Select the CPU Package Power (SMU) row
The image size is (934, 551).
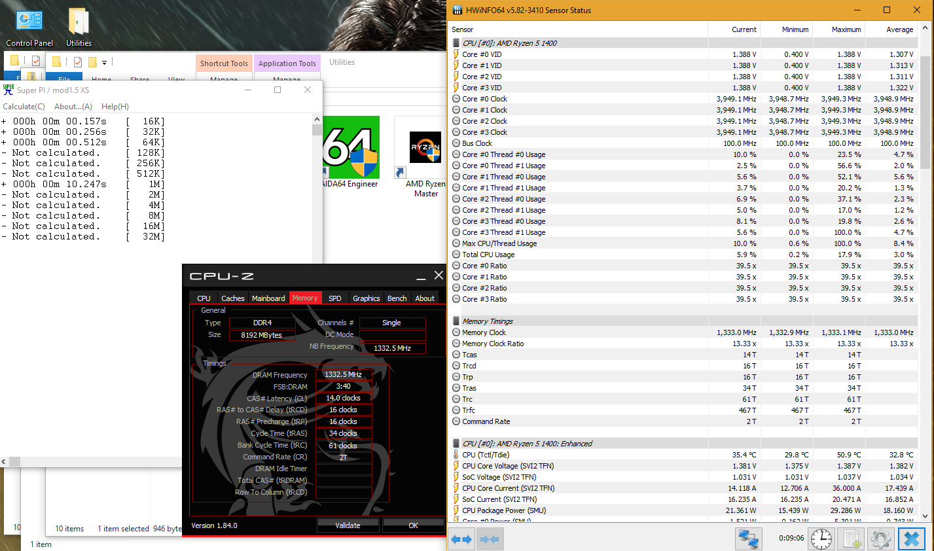[x=683, y=510]
